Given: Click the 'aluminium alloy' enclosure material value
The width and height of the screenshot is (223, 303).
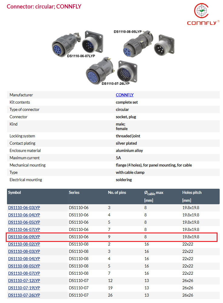Looking at the screenshot, I should point(129,150).
